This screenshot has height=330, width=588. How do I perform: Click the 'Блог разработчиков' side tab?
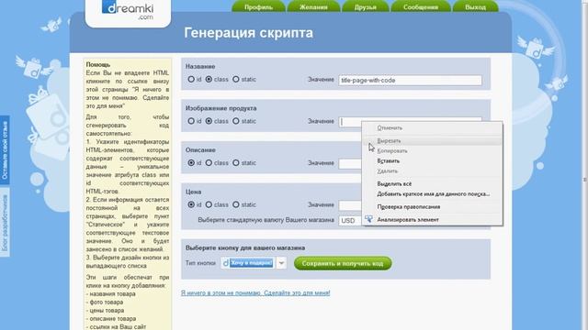point(5,223)
